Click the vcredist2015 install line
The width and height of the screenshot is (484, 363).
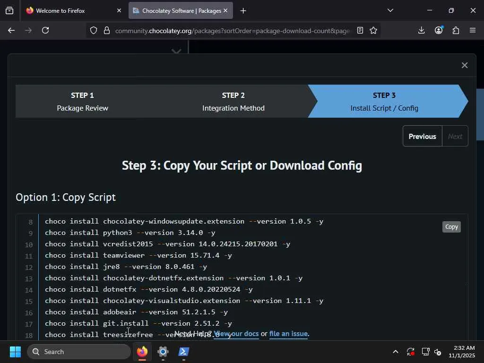pos(167,244)
